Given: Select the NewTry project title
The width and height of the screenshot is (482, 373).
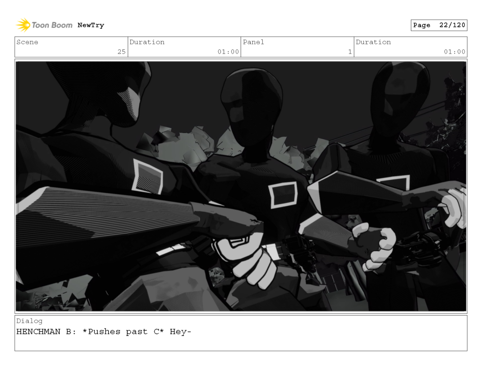Looking at the screenshot, I should tap(90, 25).
